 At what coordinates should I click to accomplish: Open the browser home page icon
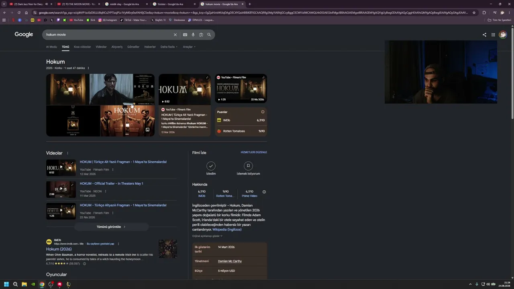(x=26, y=12)
